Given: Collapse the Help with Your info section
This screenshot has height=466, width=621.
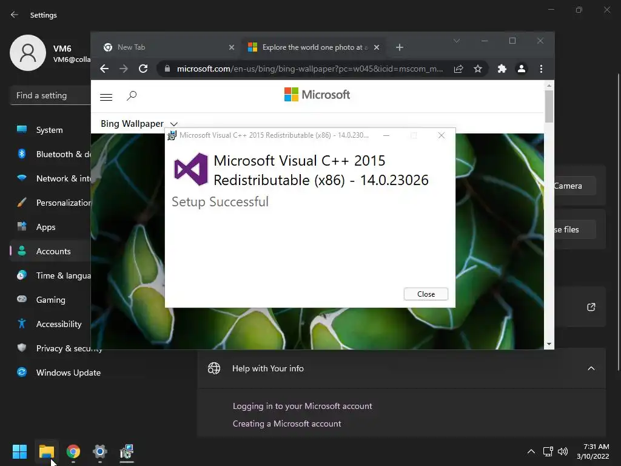Looking at the screenshot, I should click(x=591, y=368).
